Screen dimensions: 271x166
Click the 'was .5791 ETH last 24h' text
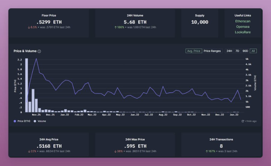pyautogui.click(x=55, y=27)
